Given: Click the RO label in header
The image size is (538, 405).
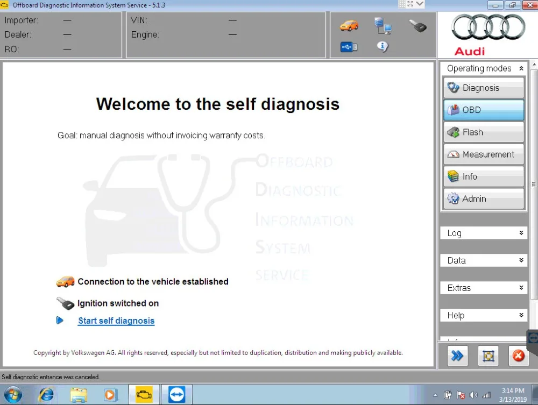Looking at the screenshot, I should tap(12, 49).
